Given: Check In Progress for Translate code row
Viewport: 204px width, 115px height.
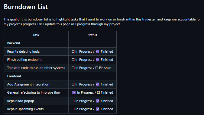Looking at the screenshot, I should pos(73,68).
